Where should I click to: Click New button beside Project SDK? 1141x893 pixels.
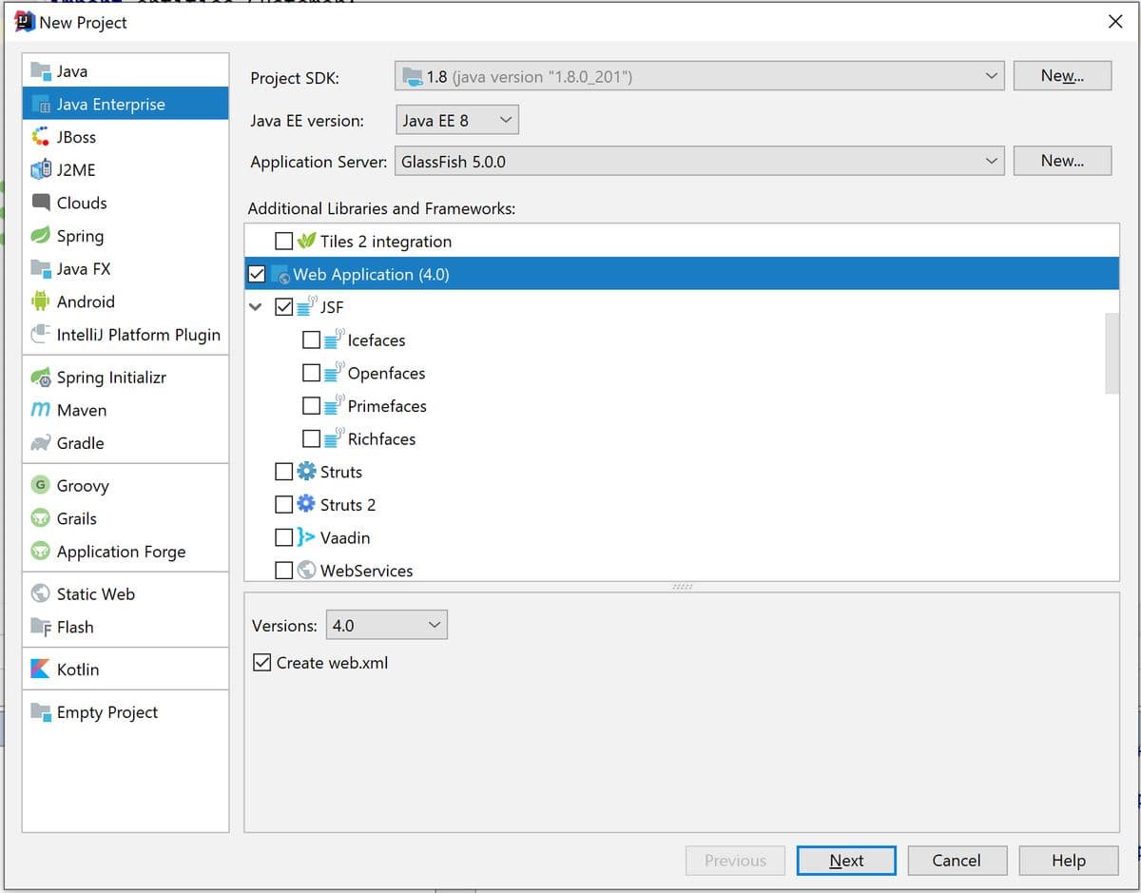click(x=1062, y=76)
